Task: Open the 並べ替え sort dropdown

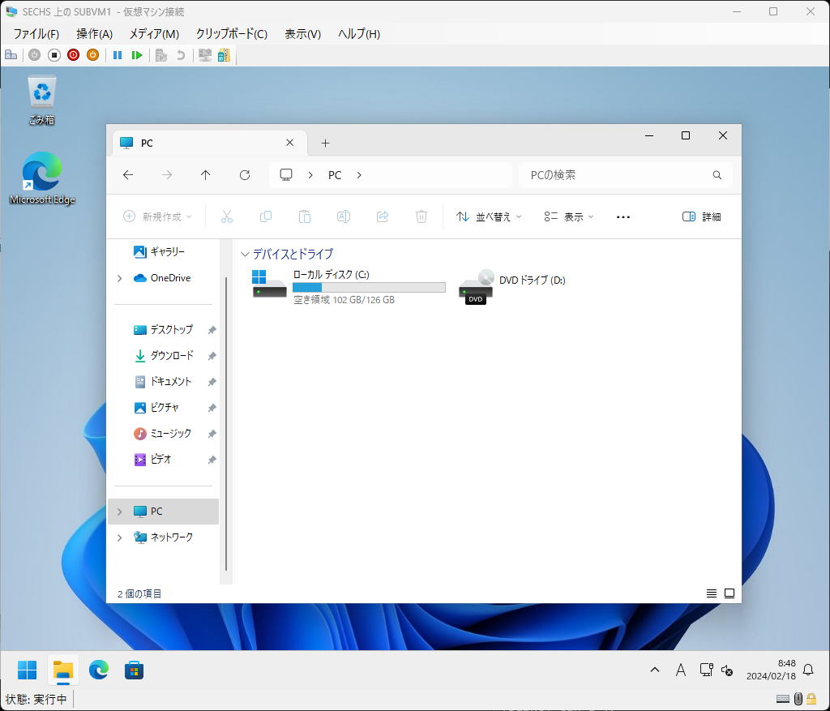Action: pyautogui.click(x=489, y=216)
